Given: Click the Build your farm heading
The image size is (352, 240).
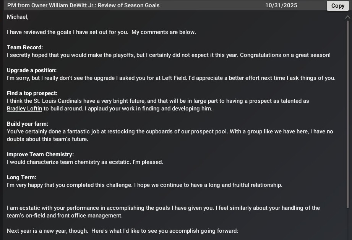Looking at the screenshot, I should point(28,124).
